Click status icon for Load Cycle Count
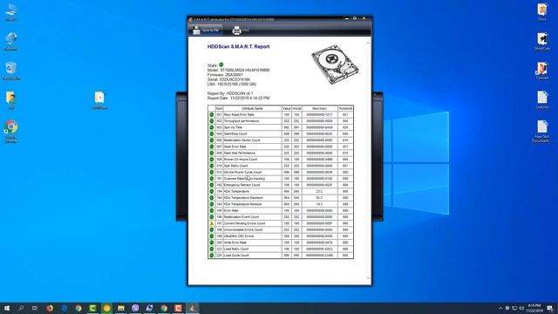The width and height of the screenshot is (558, 314). 211,256
